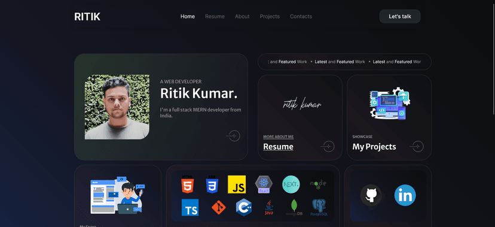Go to Home in navigation bar
The width and height of the screenshot is (495, 227).
[x=188, y=16]
